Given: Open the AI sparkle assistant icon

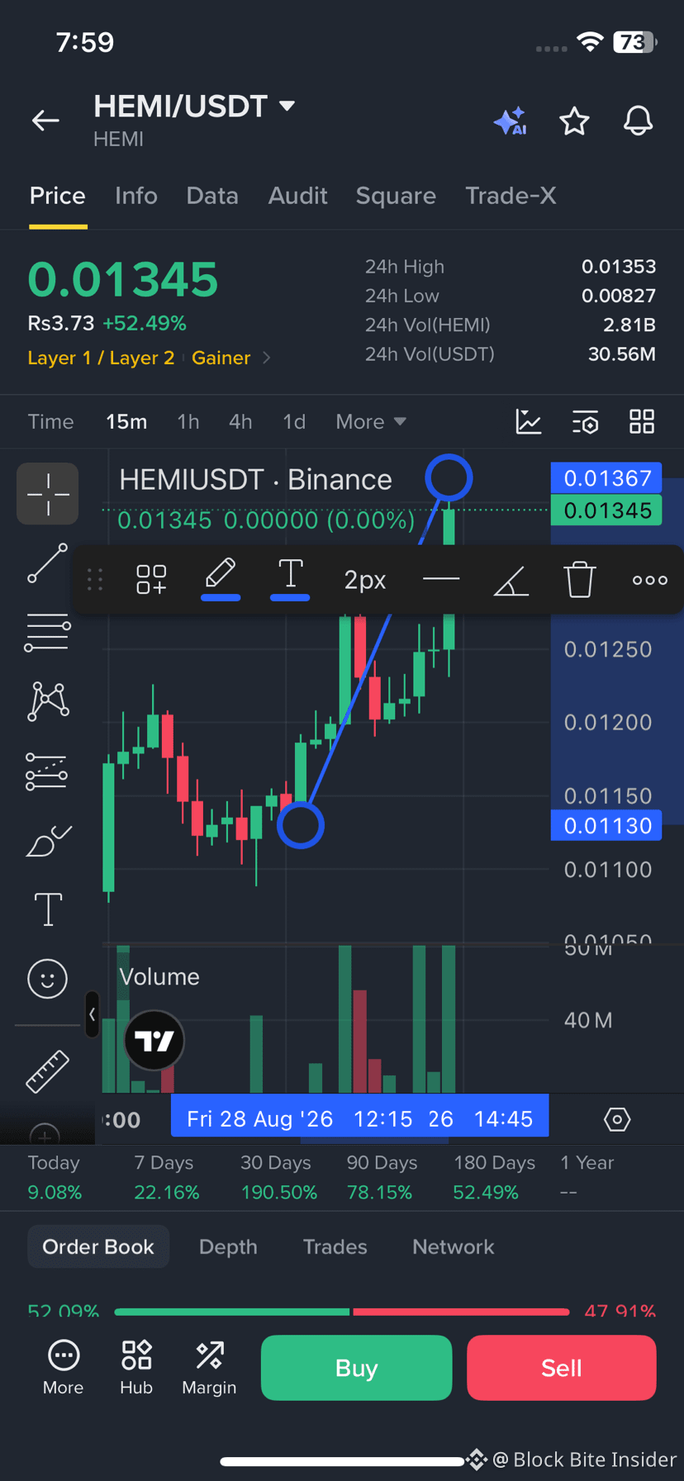Looking at the screenshot, I should click(510, 121).
